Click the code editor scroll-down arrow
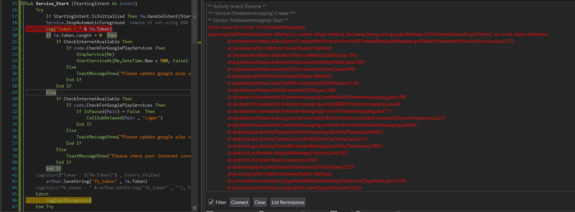 (x=194, y=208)
